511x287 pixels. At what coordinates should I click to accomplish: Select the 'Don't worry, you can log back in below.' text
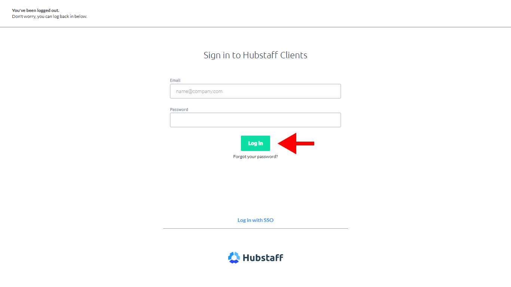click(x=49, y=16)
